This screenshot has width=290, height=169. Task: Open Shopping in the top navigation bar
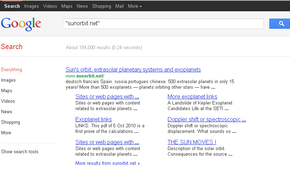point(102,6)
